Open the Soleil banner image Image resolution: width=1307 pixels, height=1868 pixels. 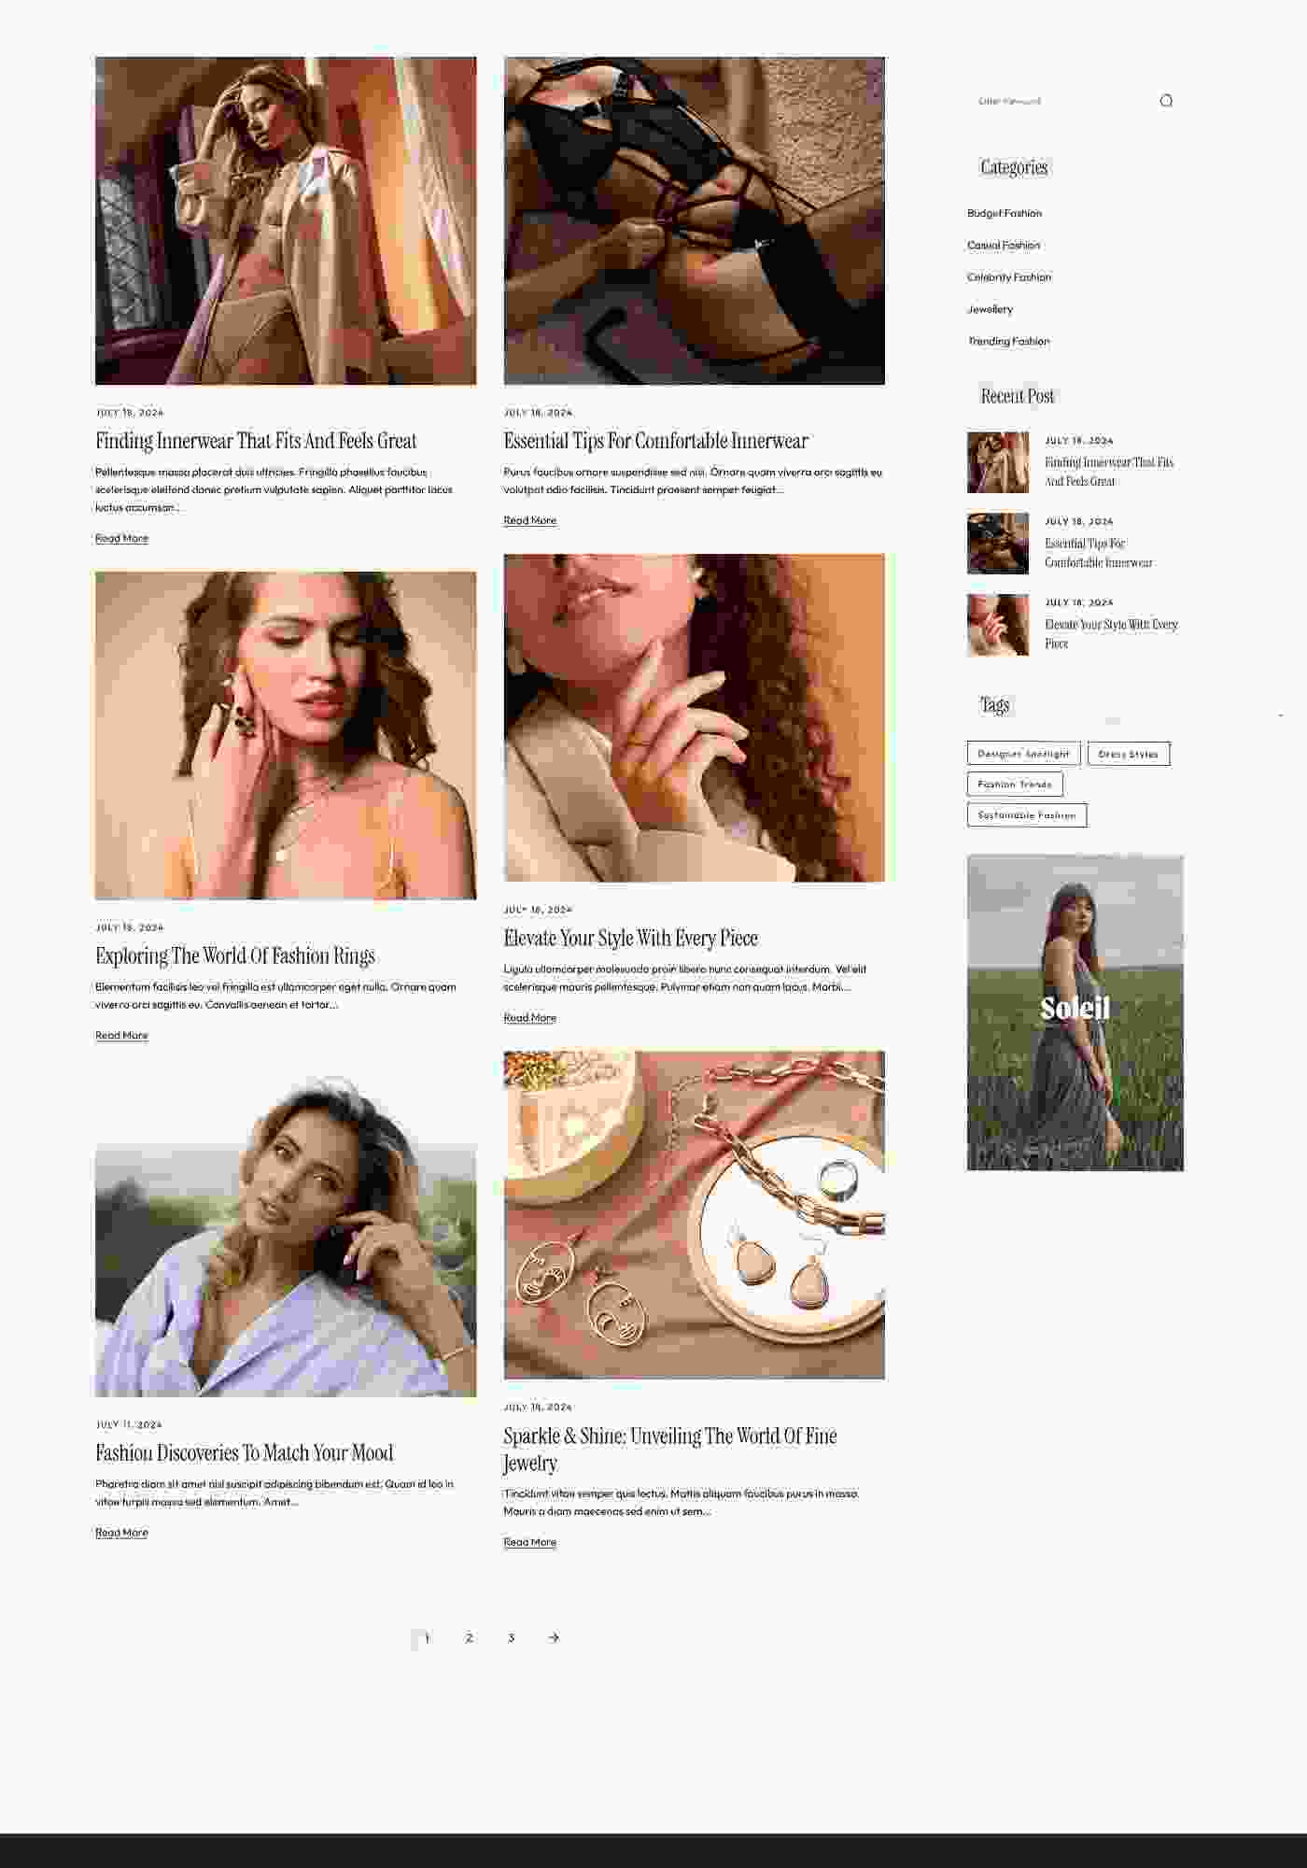point(1075,1012)
